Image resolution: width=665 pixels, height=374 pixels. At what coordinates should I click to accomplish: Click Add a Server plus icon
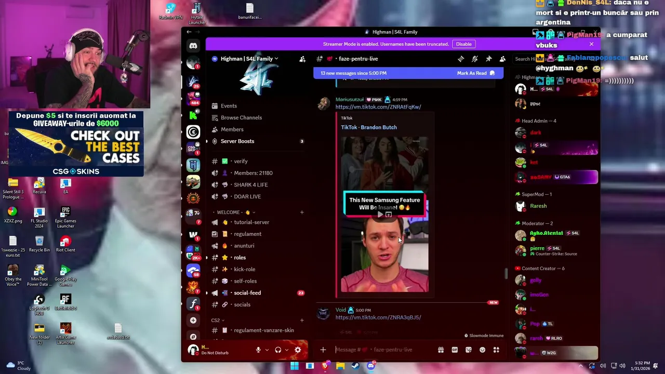click(x=193, y=320)
